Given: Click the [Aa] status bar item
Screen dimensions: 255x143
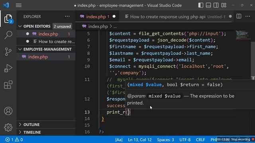Looking at the screenshot, I should click(x=119, y=139).
